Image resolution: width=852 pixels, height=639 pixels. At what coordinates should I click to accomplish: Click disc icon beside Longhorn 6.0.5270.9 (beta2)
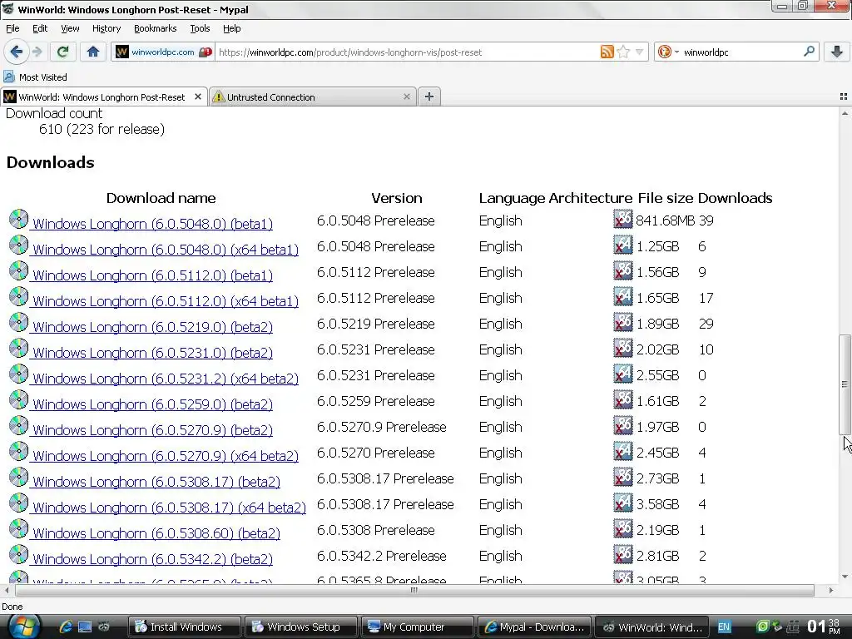pos(18,425)
